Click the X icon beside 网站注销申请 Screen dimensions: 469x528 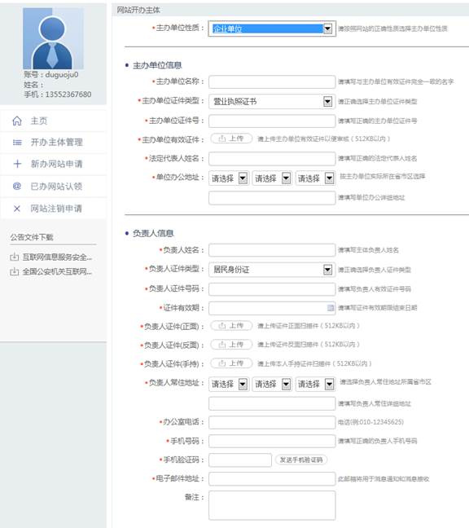(x=17, y=209)
